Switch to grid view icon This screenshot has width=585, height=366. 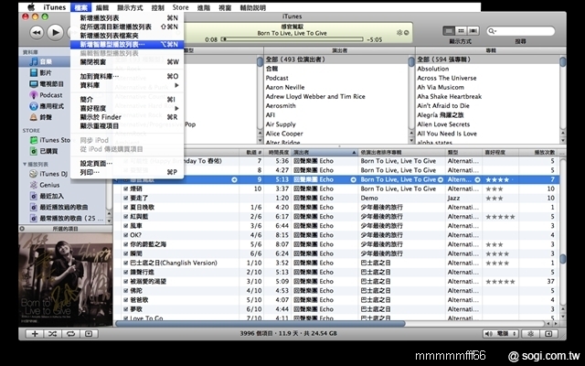click(460, 30)
